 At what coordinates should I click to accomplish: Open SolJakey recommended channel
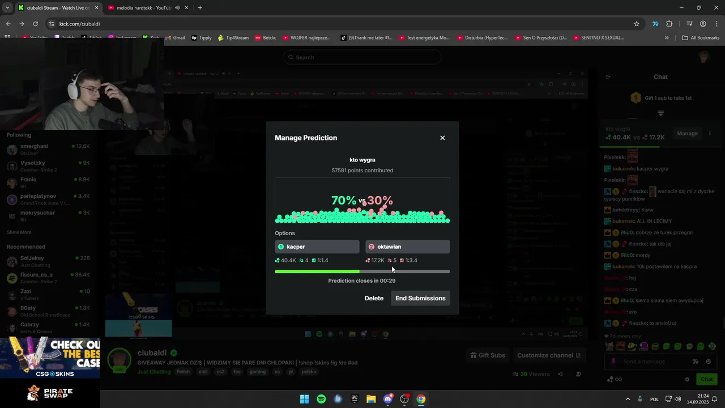(x=48, y=261)
